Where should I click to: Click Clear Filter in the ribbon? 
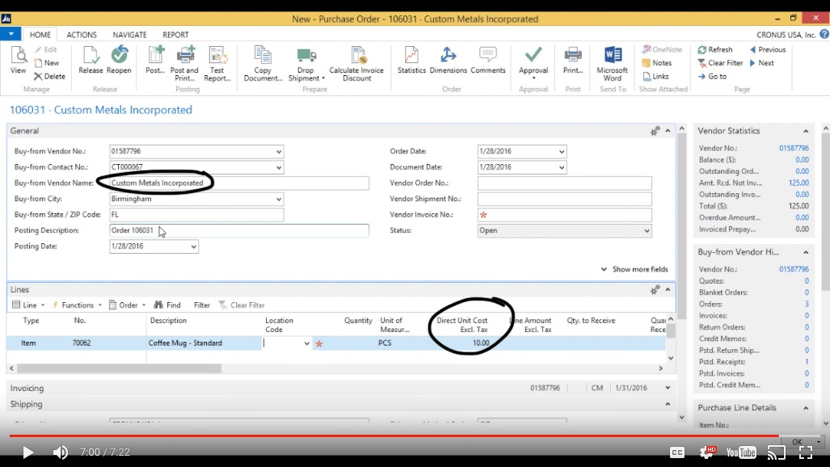[x=720, y=62]
